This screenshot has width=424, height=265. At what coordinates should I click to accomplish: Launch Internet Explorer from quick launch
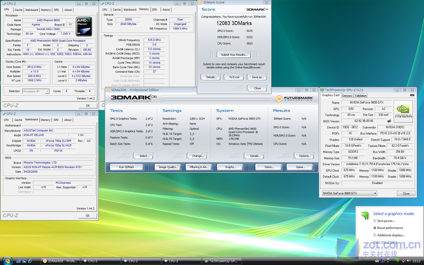pos(30,261)
